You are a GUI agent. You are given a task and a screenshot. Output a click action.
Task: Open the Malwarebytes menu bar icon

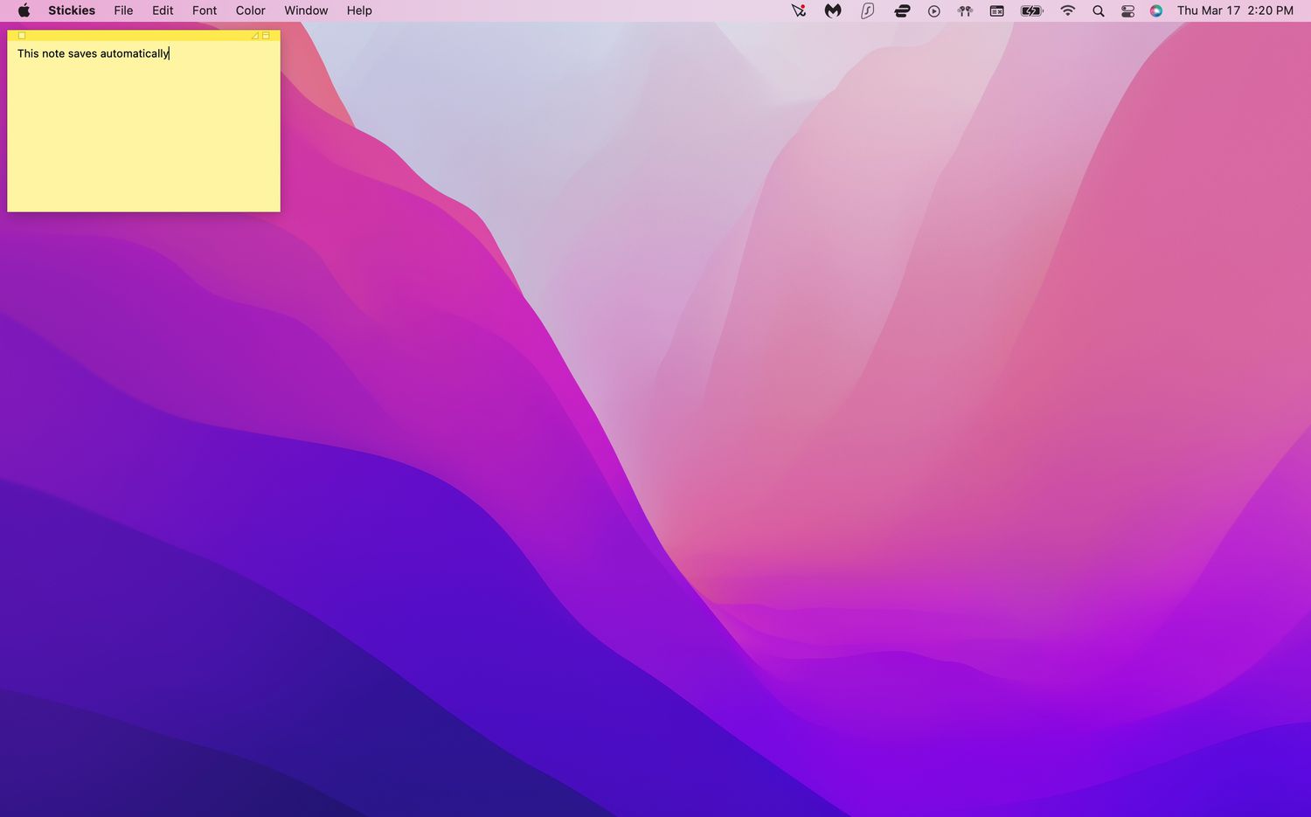click(833, 10)
